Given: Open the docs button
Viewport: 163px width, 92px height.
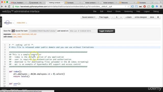Looking at the screenshot, I should pos(152,17).
